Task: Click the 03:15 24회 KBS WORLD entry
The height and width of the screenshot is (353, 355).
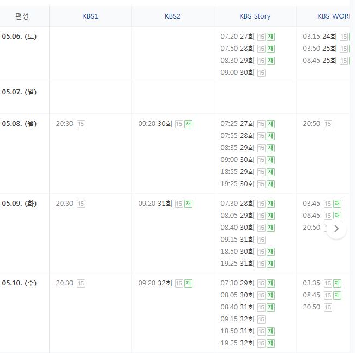Action: pyautogui.click(x=326, y=37)
